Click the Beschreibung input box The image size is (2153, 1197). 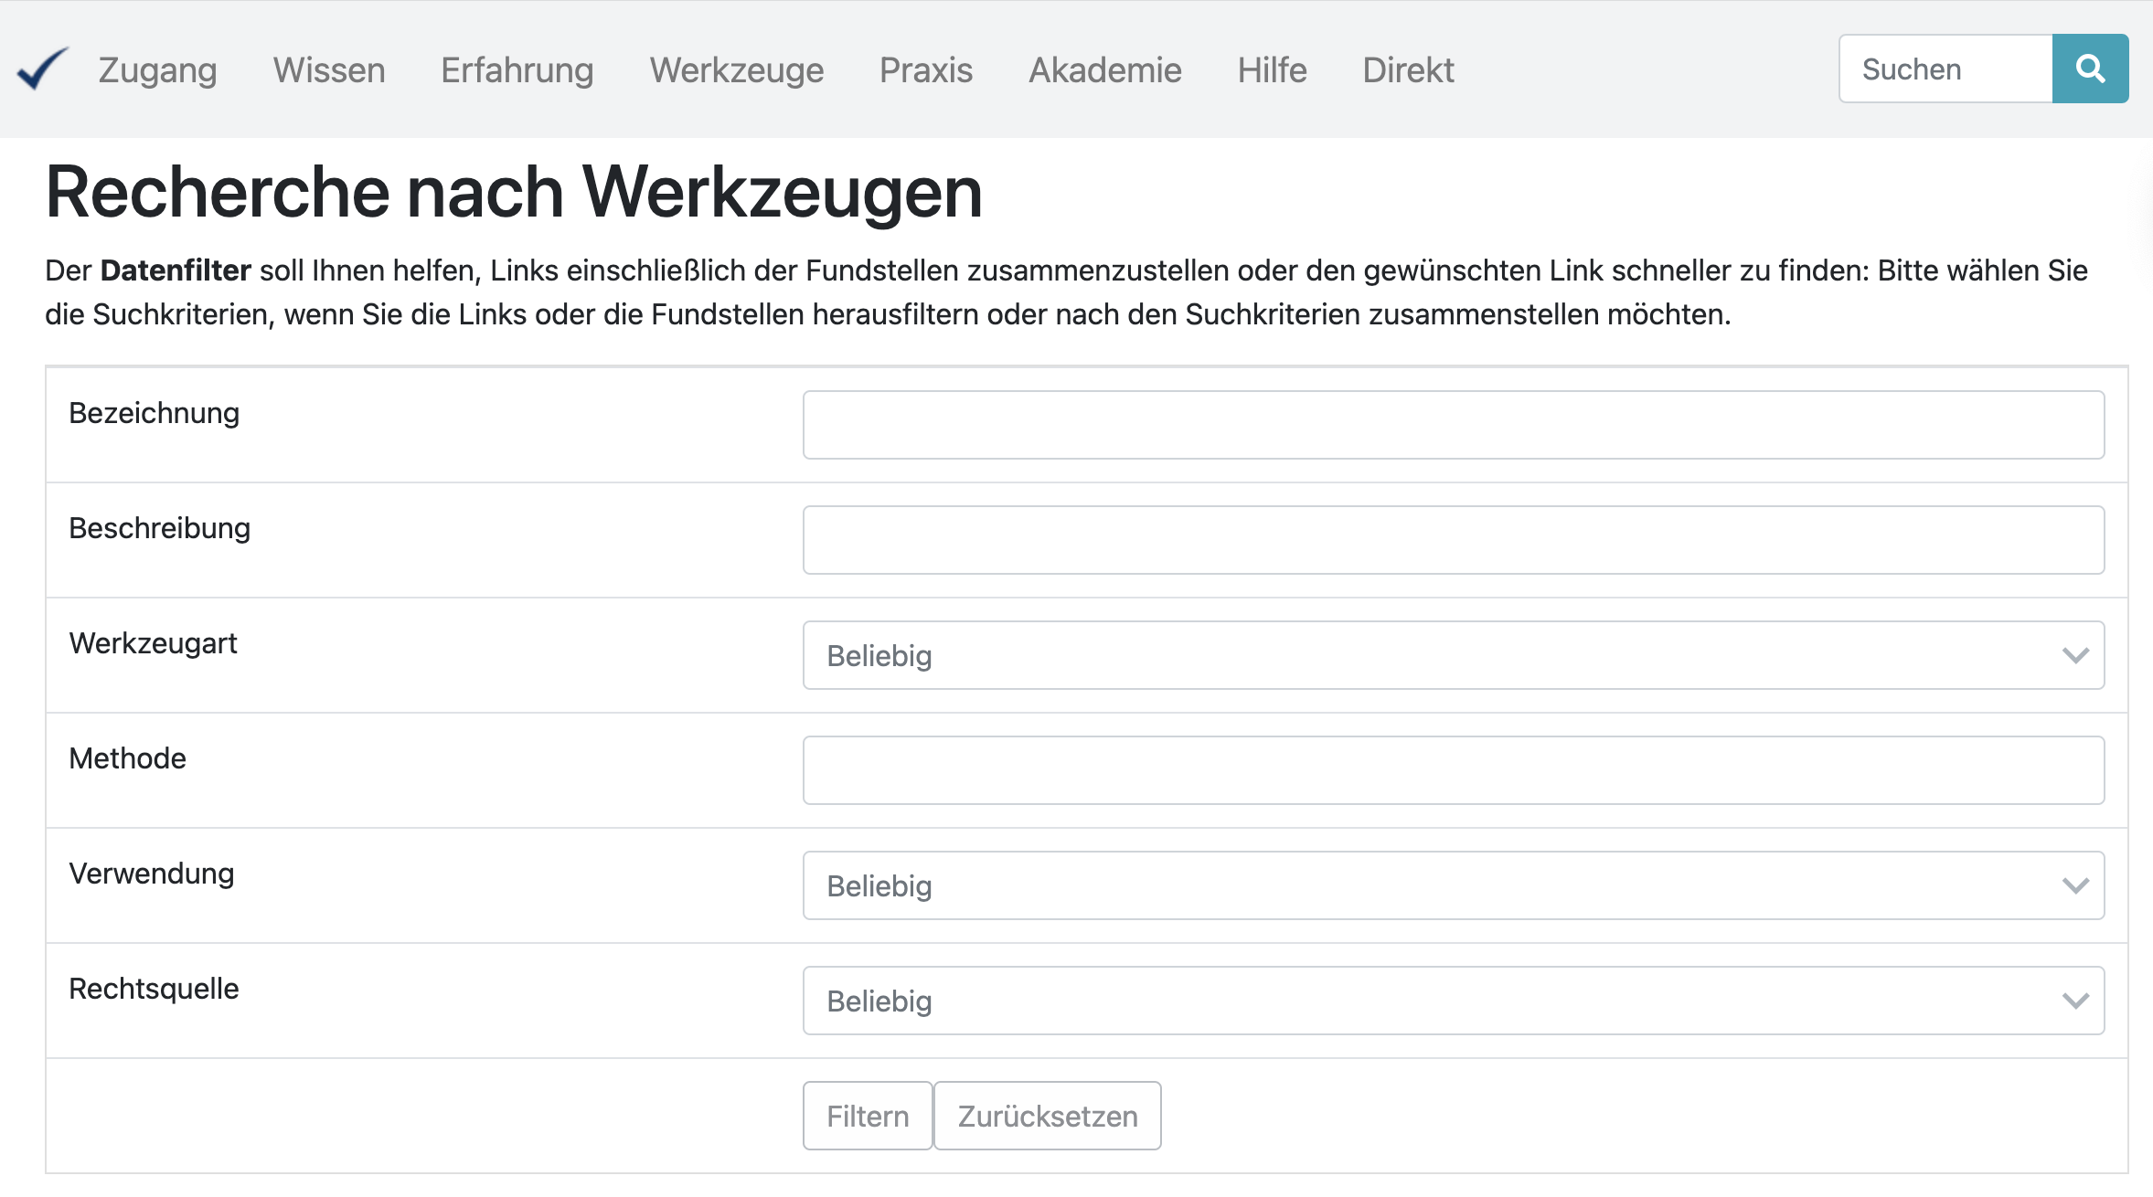(1453, 540)
